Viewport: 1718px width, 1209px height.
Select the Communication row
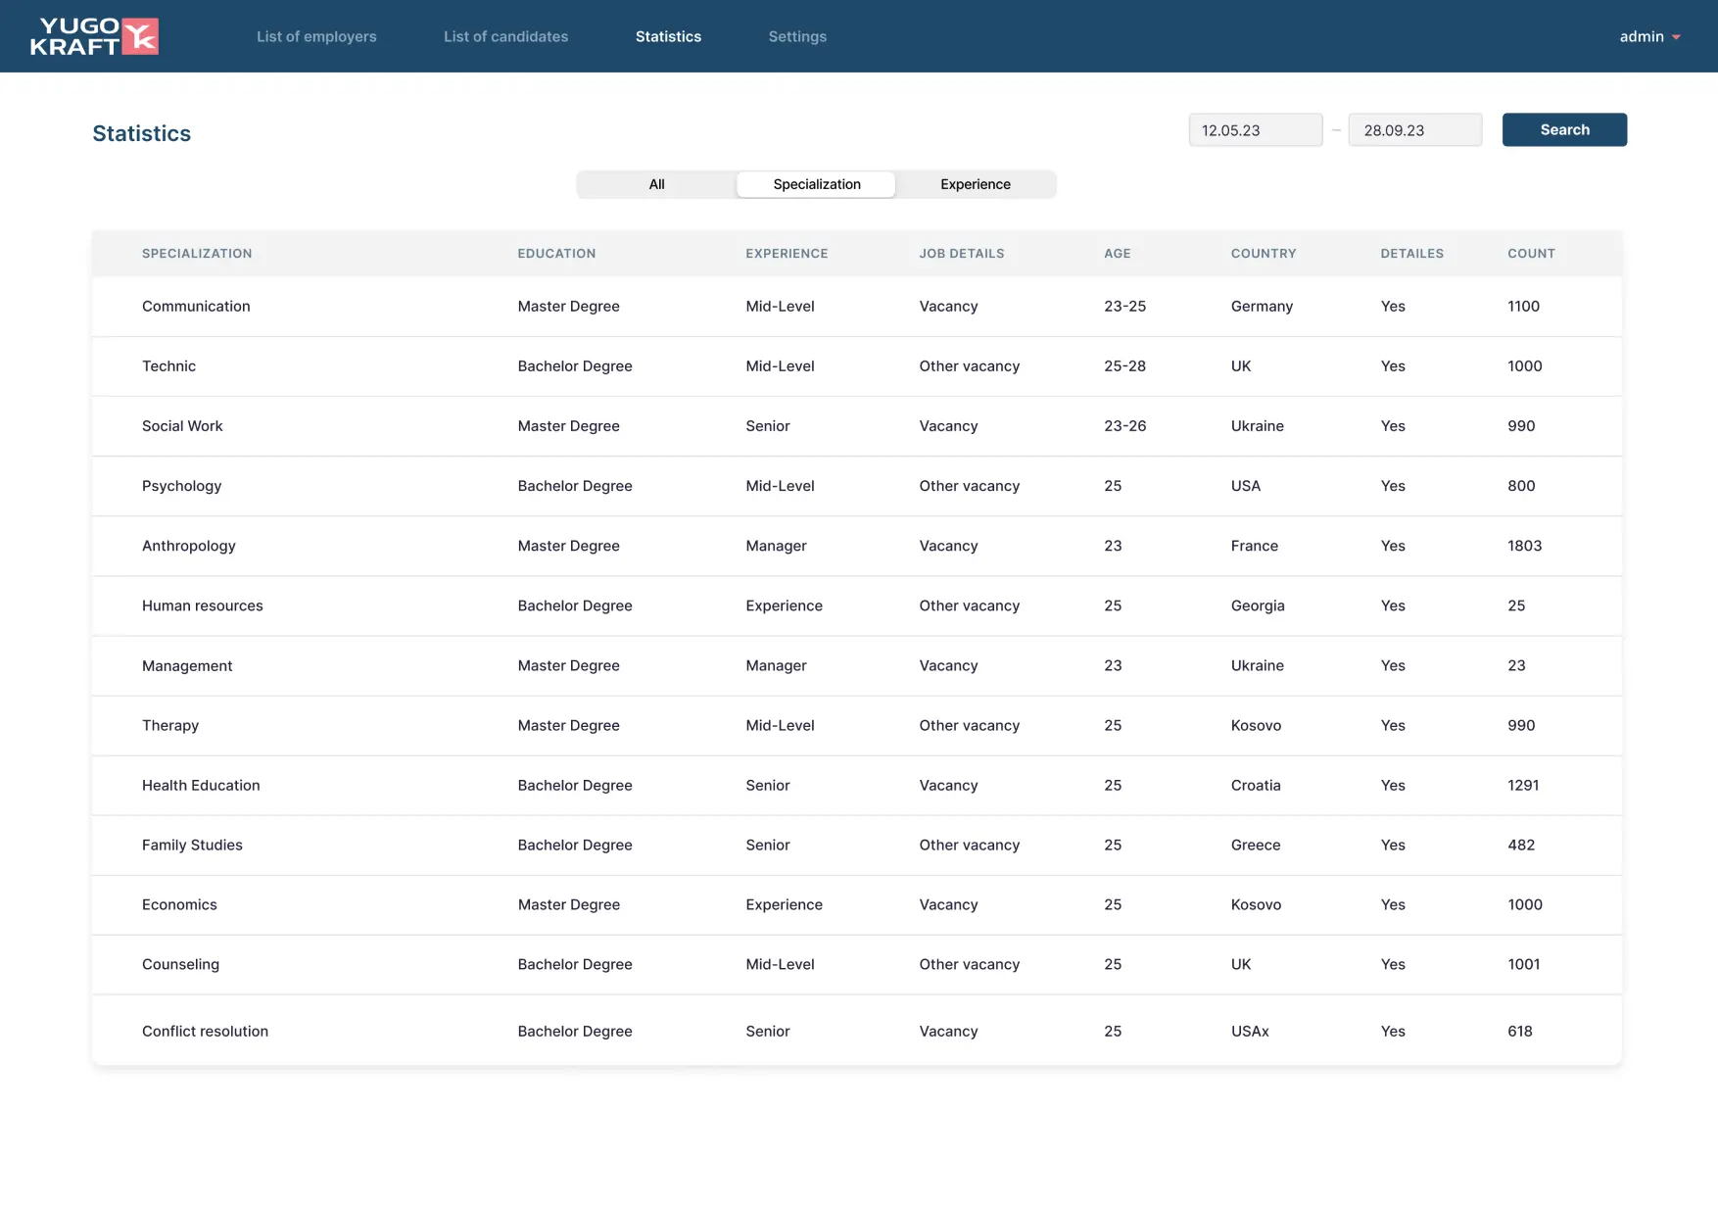[196, 307]
